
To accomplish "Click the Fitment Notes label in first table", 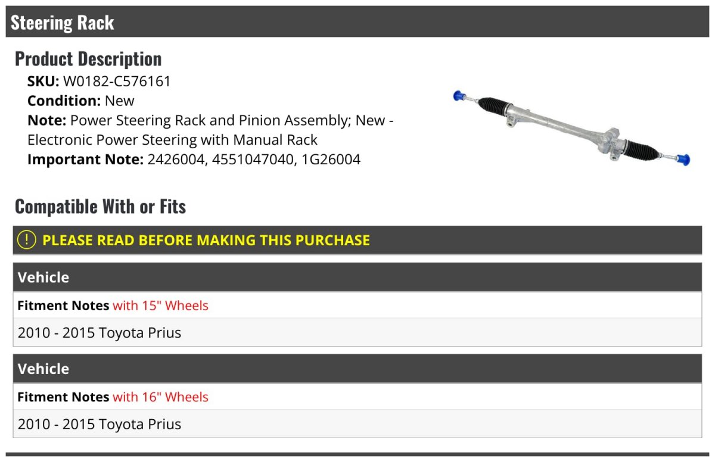I will [x=63, y=305].
